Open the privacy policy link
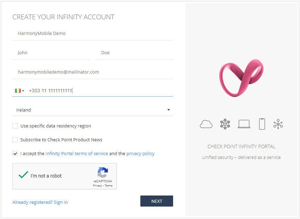300x219 pixels. (140, 153)
